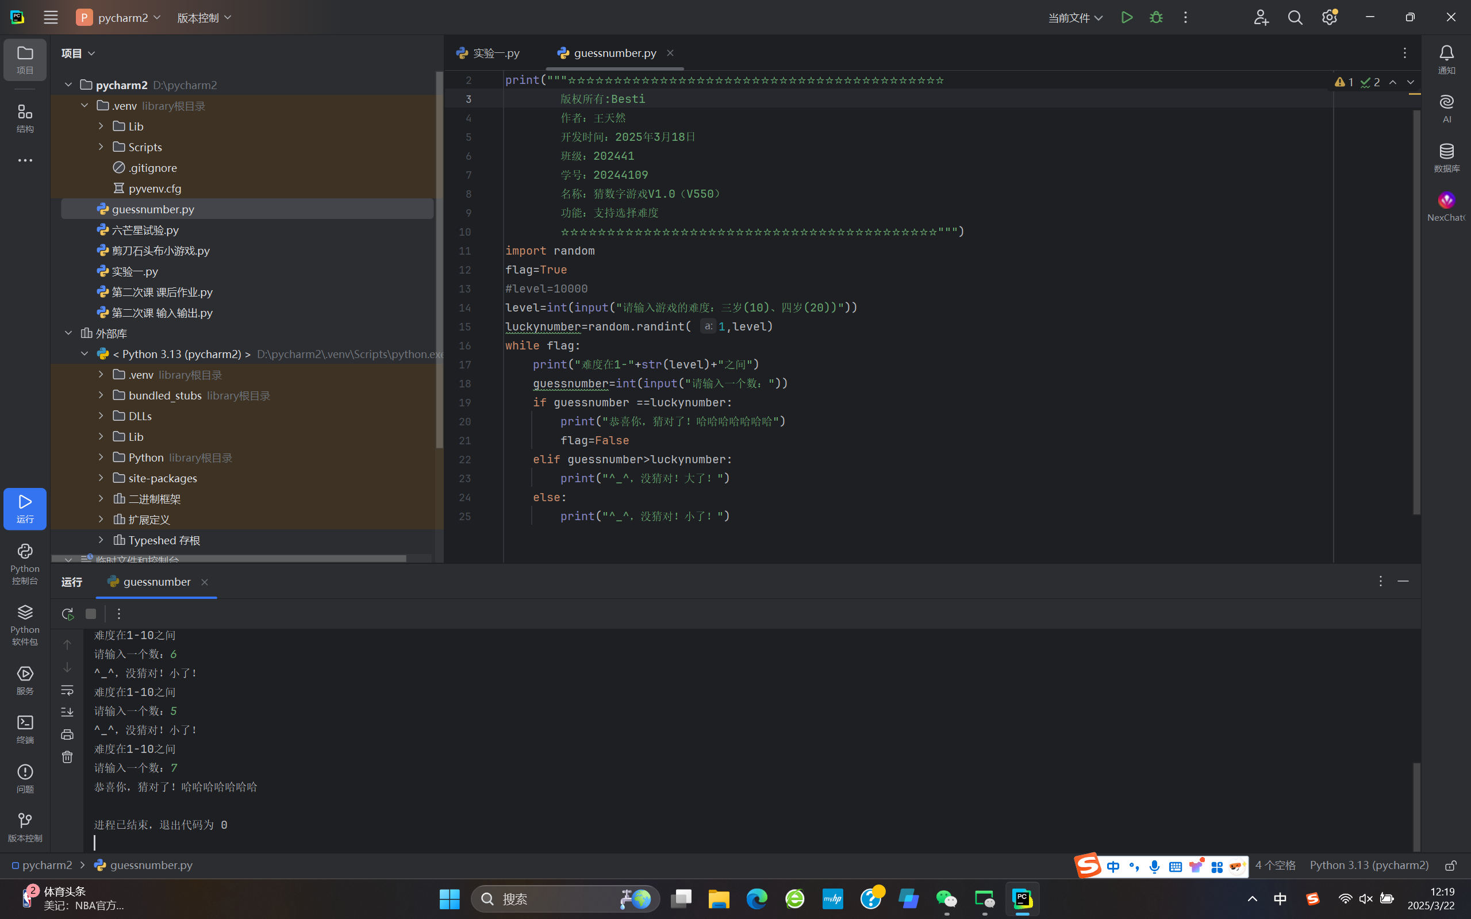Viewport: 1471px width, 919px height.
Task: Click the Debug bug icon
Action: tap(1155, 18)
